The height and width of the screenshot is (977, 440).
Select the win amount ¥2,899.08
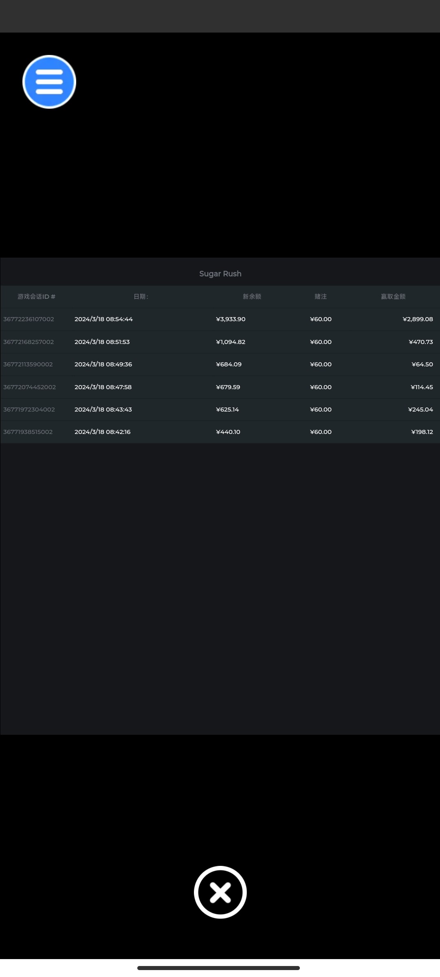click(x=418, y=319)
